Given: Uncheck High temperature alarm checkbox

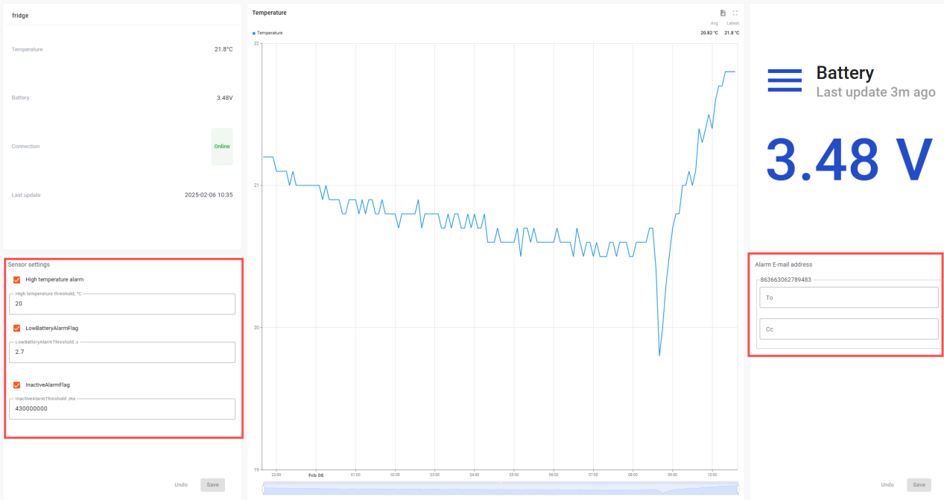Looking at the screenshot, I should [17, 279].
